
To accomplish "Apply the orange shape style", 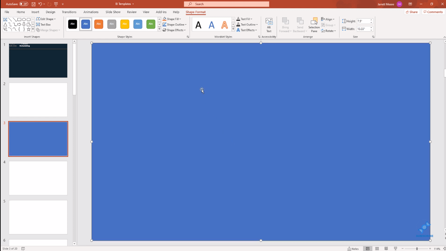I will tap(99, 24).
